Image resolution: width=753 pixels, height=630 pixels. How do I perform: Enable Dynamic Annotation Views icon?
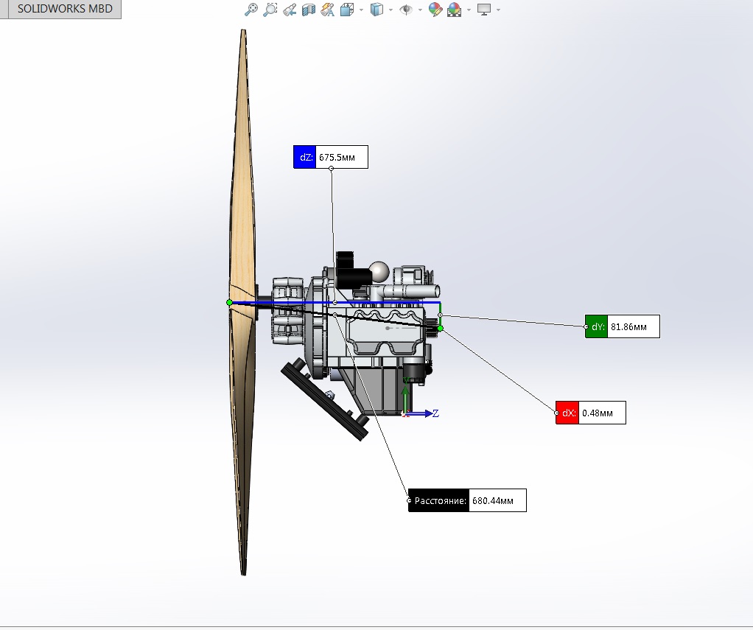pyautogui.click(x=328, y=10)
